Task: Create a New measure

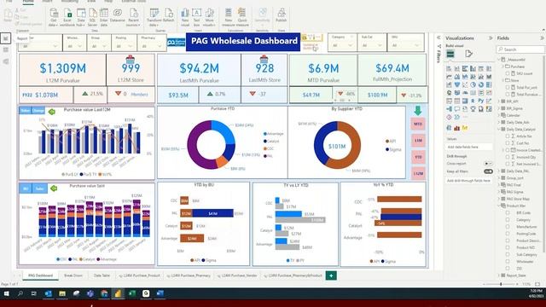Action: click(229, 17)
